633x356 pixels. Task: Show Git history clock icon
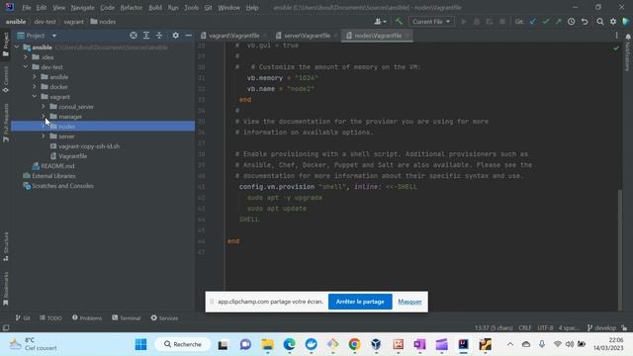pos(572,22)
